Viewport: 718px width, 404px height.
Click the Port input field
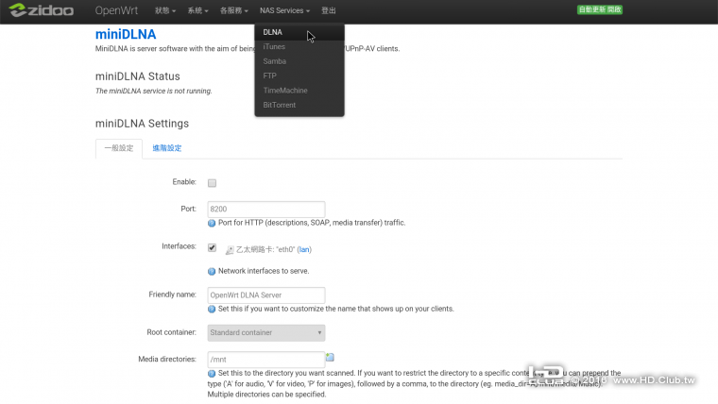266,210
